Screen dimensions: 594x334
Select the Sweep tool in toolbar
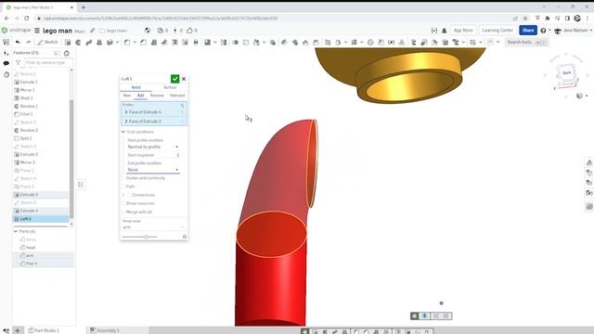pyautogui.click(x=89, y=43)
